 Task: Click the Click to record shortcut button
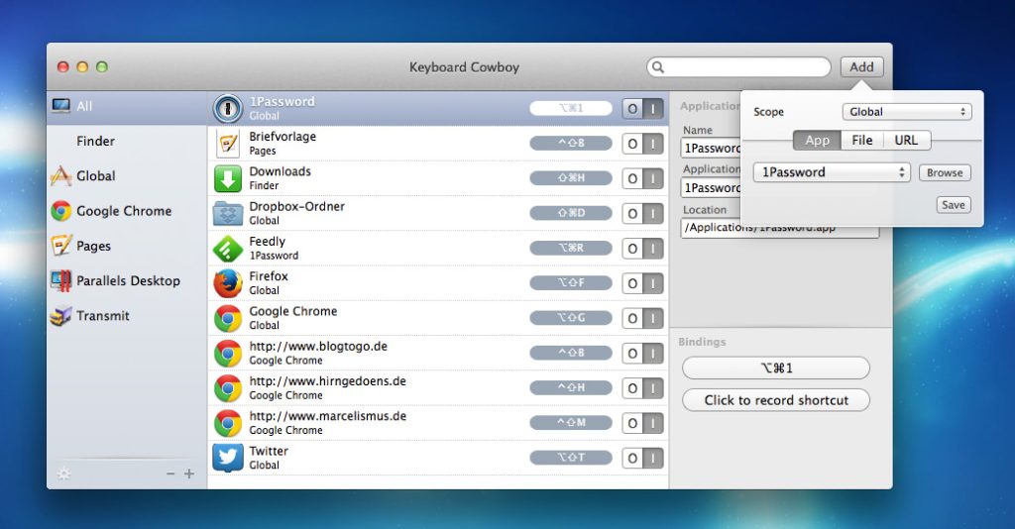tap(775, 400)
